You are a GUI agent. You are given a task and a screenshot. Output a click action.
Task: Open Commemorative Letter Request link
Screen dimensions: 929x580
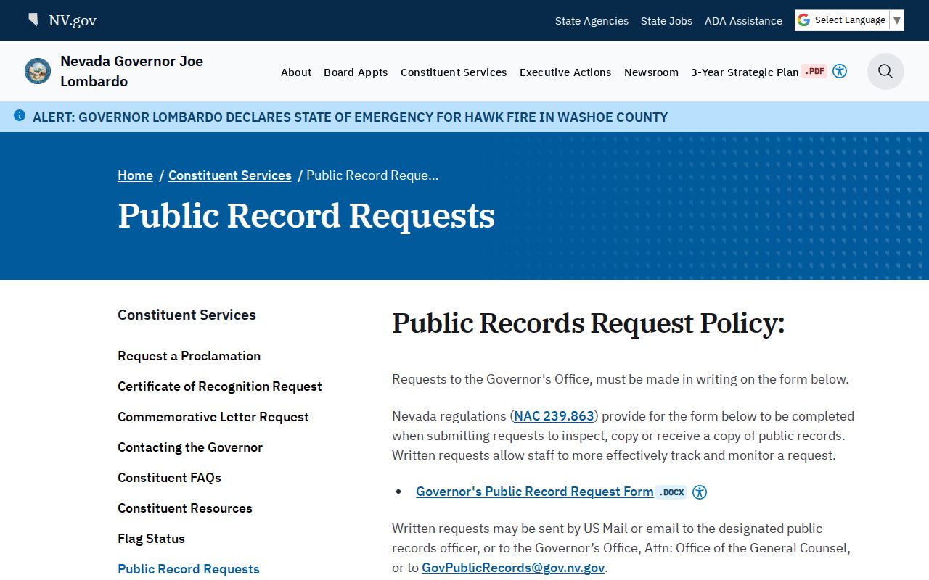click(x=213, y=417)
